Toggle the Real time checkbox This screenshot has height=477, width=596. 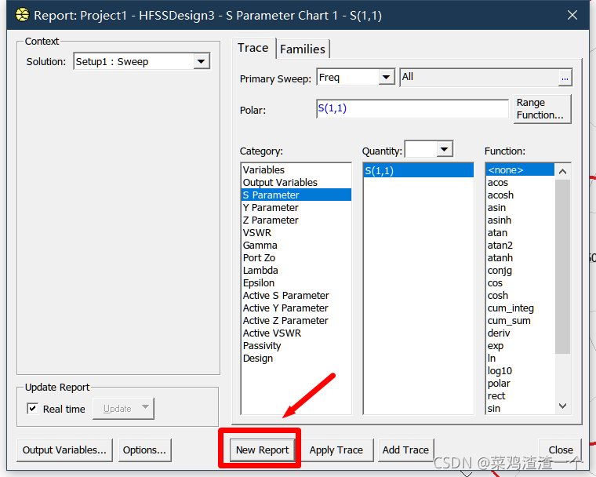point(32,409)
